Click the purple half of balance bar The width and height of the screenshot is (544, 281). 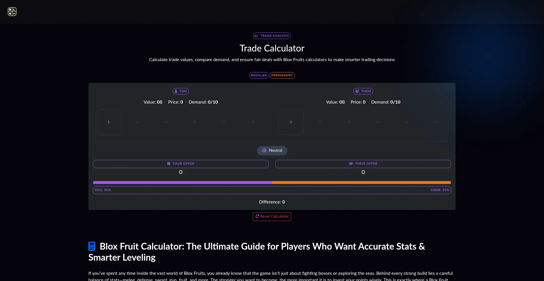click(x=182, y=183)
